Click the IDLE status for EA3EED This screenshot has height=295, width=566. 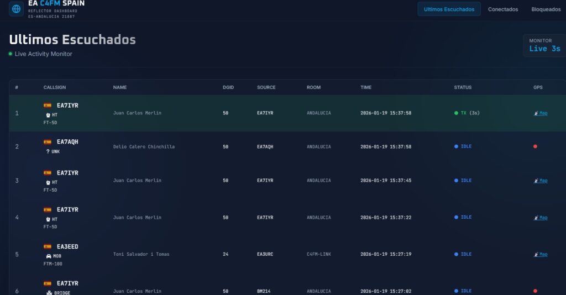(465, 254)
